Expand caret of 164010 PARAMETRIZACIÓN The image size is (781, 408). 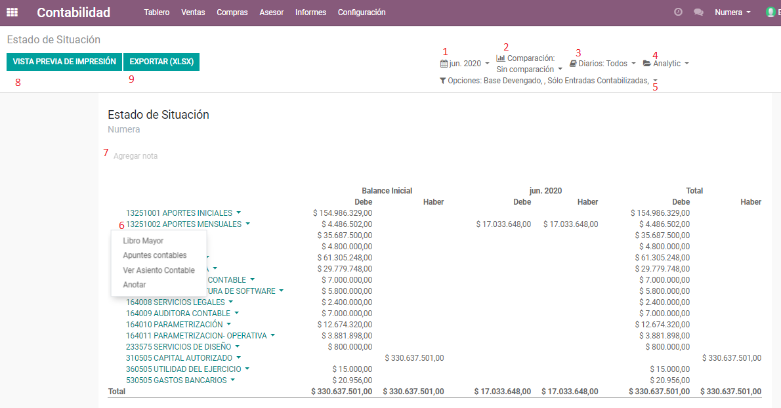(x=228, y=325)
